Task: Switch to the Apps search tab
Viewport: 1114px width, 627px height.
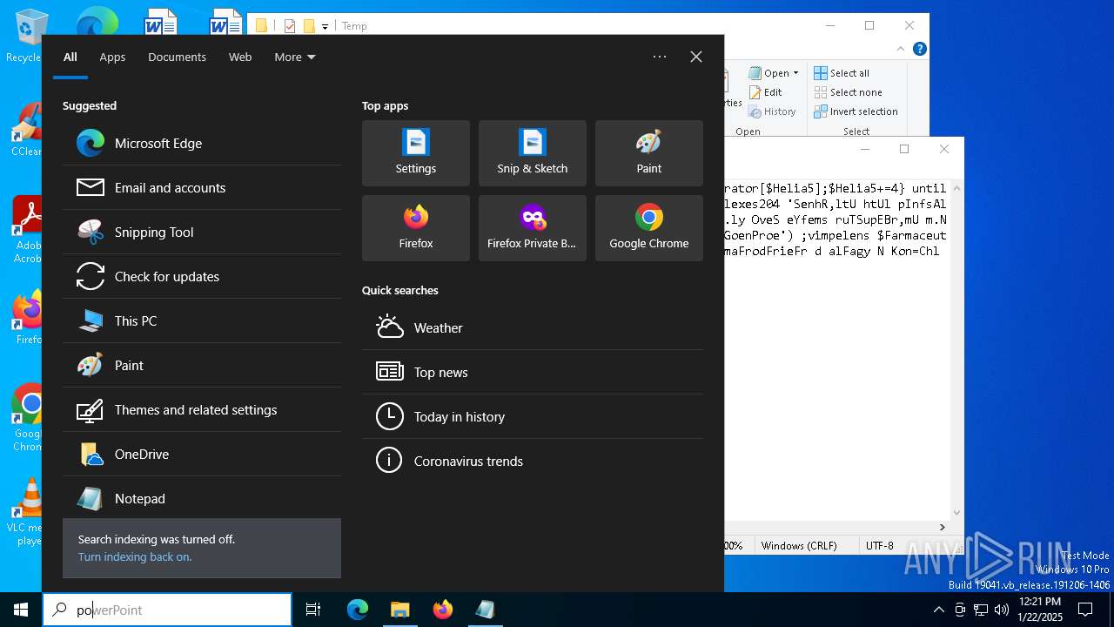Action: [112, 57]
